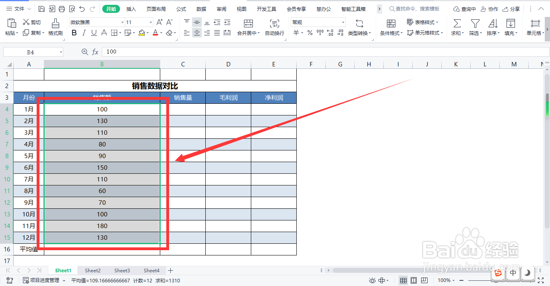The height and width of the screenshot is (286, 550).
Task: Toggle italic formatting
Action: (83, 33)
